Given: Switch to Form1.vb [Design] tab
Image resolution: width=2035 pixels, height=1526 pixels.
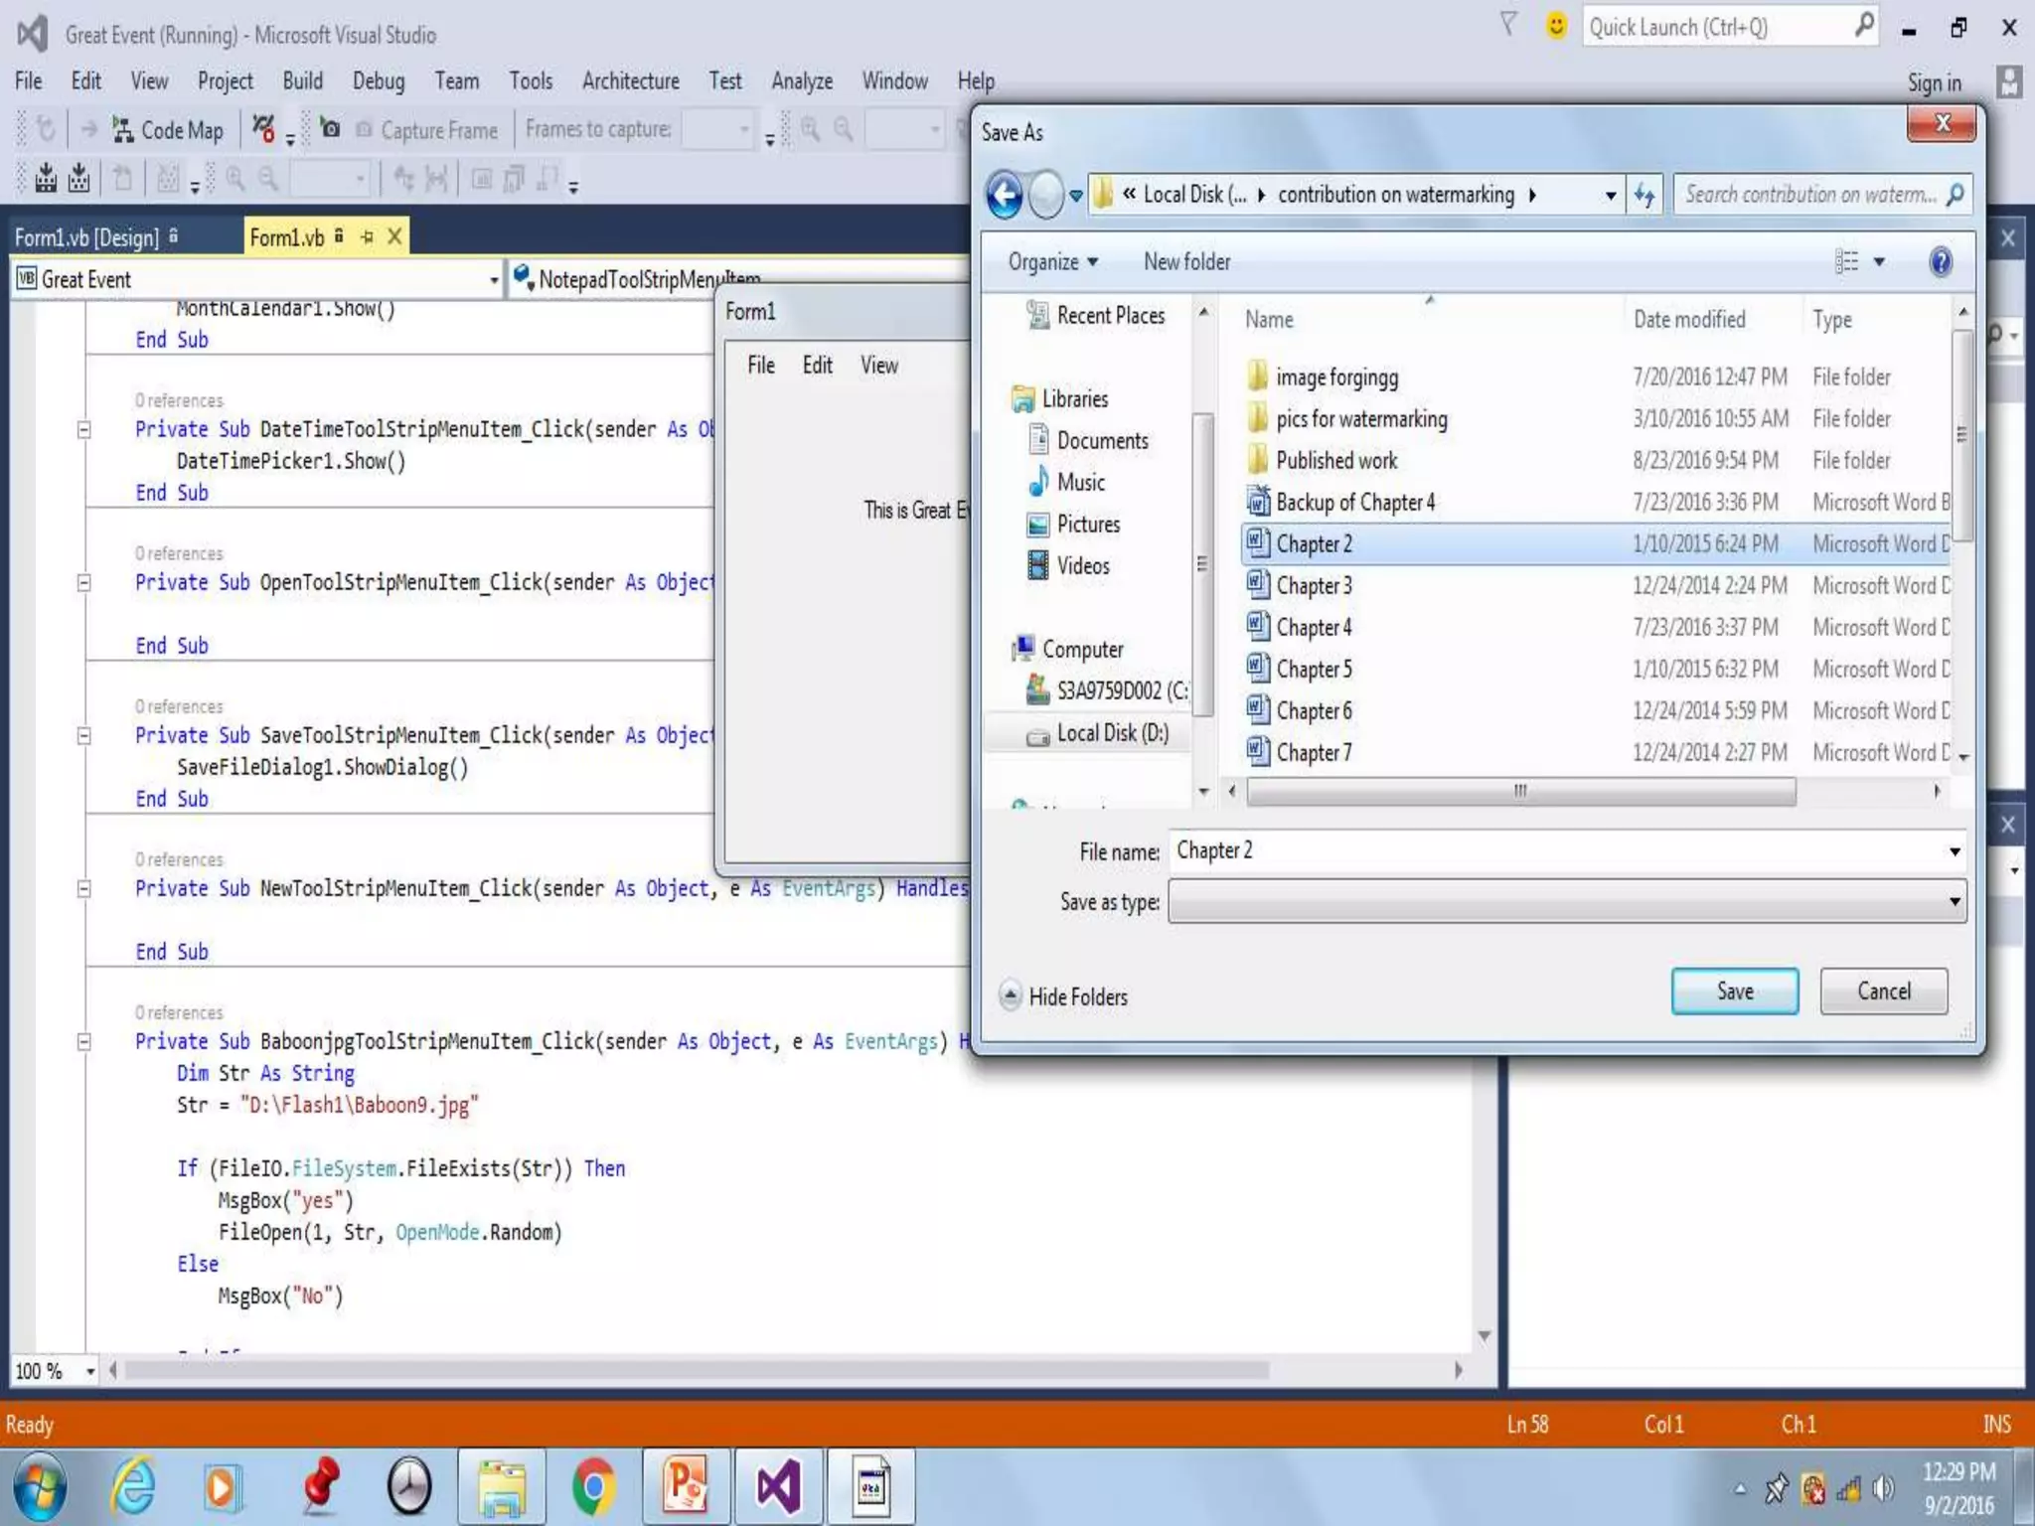Looking at the screenshot, I should [87, 238].
